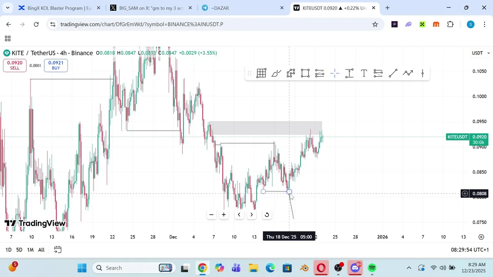Open the purple P browser extension

coord(394,24)
